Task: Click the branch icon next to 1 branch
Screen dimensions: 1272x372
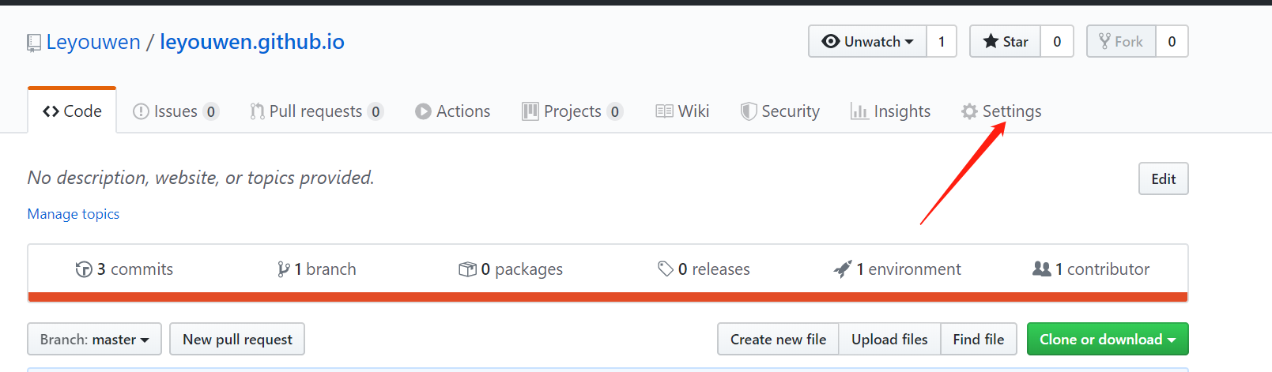Action: (283, 269)
